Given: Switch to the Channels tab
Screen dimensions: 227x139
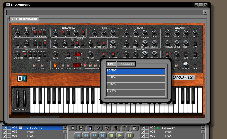Looking at the screenshot, I should [126, 64].
